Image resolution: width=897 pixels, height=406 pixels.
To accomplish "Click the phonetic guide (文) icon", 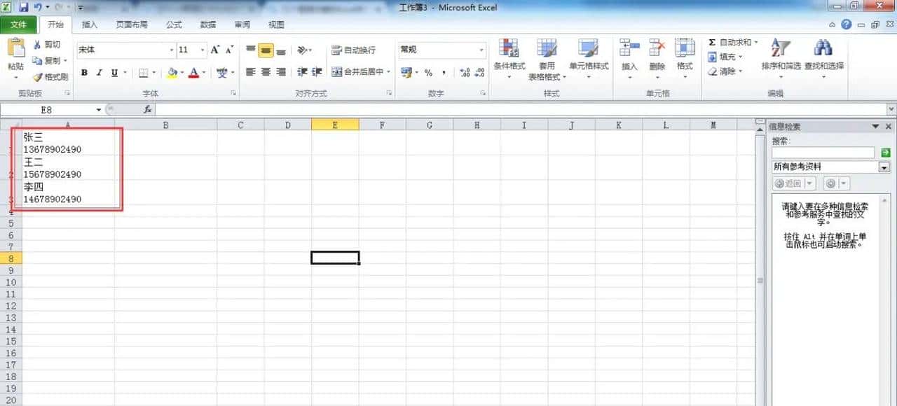I will point(221,72).
